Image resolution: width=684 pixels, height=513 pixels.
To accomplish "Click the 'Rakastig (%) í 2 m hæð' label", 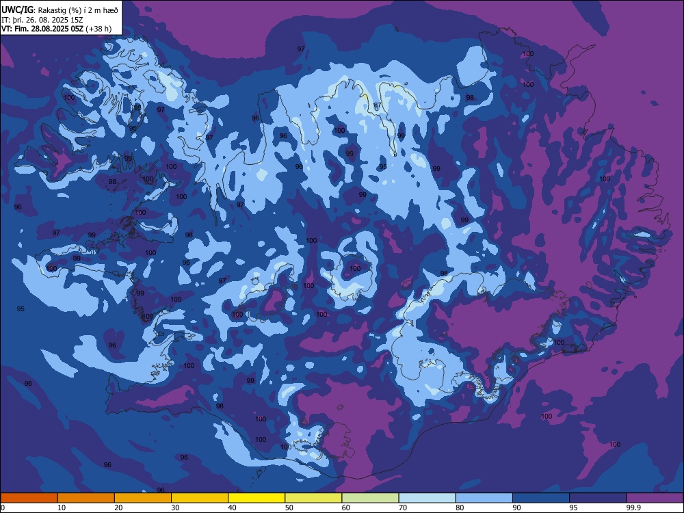I will [78, 10].
